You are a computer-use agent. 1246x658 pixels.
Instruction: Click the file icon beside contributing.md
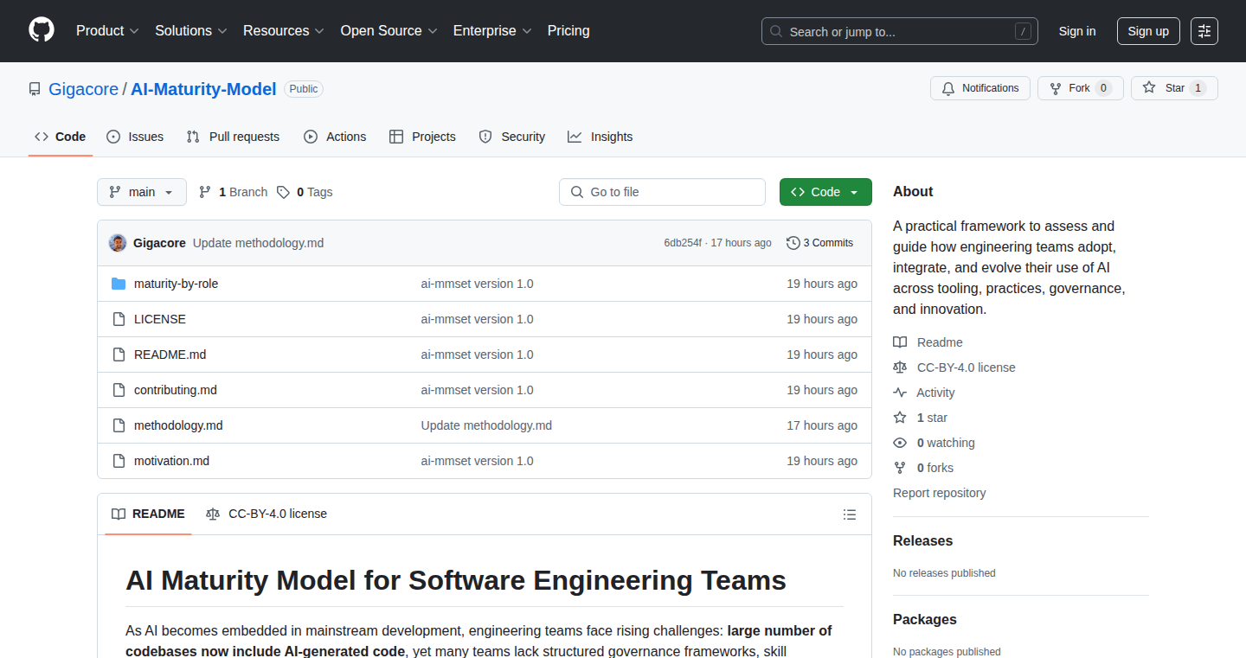pos(119,390)
